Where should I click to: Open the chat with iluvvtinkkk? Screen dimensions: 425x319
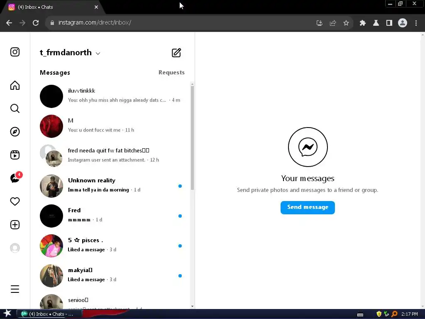point(110,96)
